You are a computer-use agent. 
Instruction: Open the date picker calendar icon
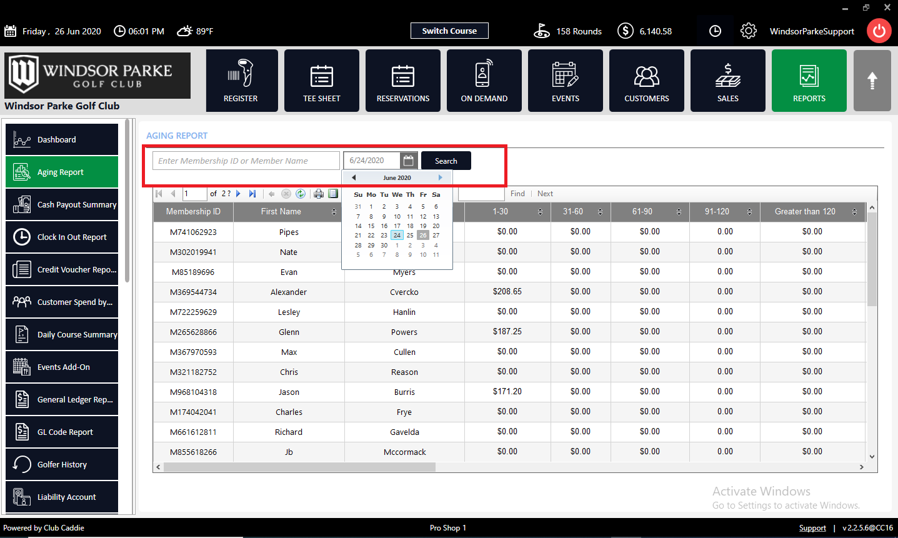tap(408, 161)
